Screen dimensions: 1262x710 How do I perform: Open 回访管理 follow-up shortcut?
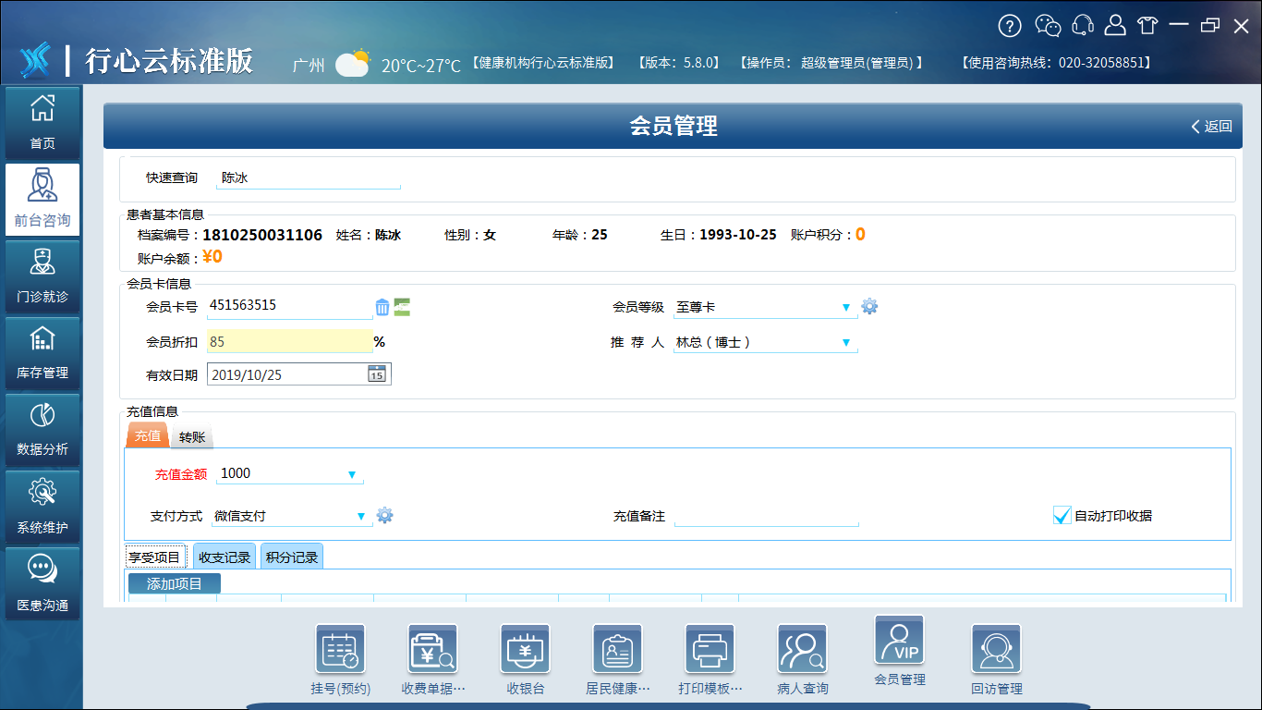click(x=996, y=659)
